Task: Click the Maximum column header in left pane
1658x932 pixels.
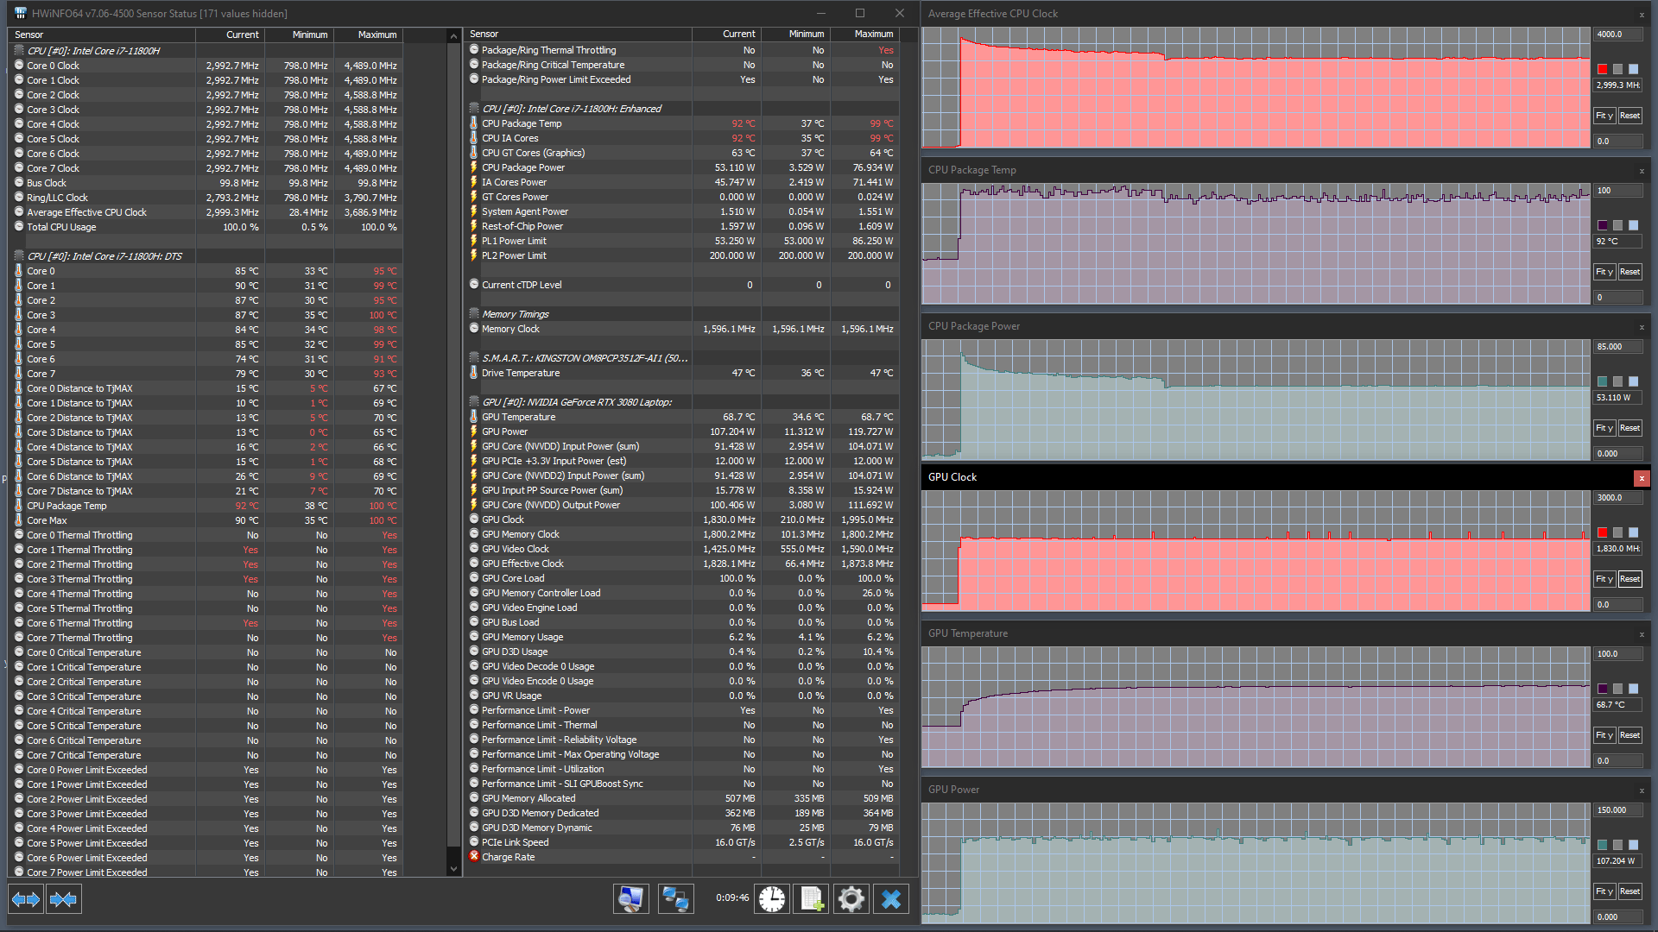Action: click(x=377, y=35)
